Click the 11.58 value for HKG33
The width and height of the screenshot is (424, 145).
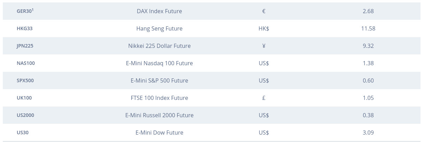[x=368, y=28]
